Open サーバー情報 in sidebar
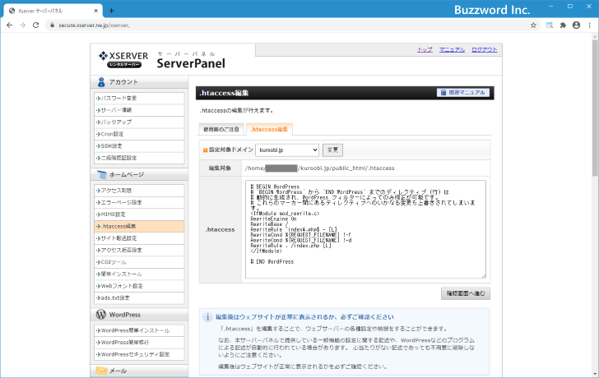The width and height of the screenshot is (599, 378). pyautogui.click(x=139, y=110)
